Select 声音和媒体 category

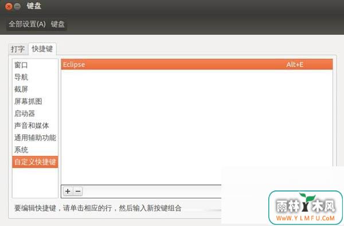tap(35, 126)
